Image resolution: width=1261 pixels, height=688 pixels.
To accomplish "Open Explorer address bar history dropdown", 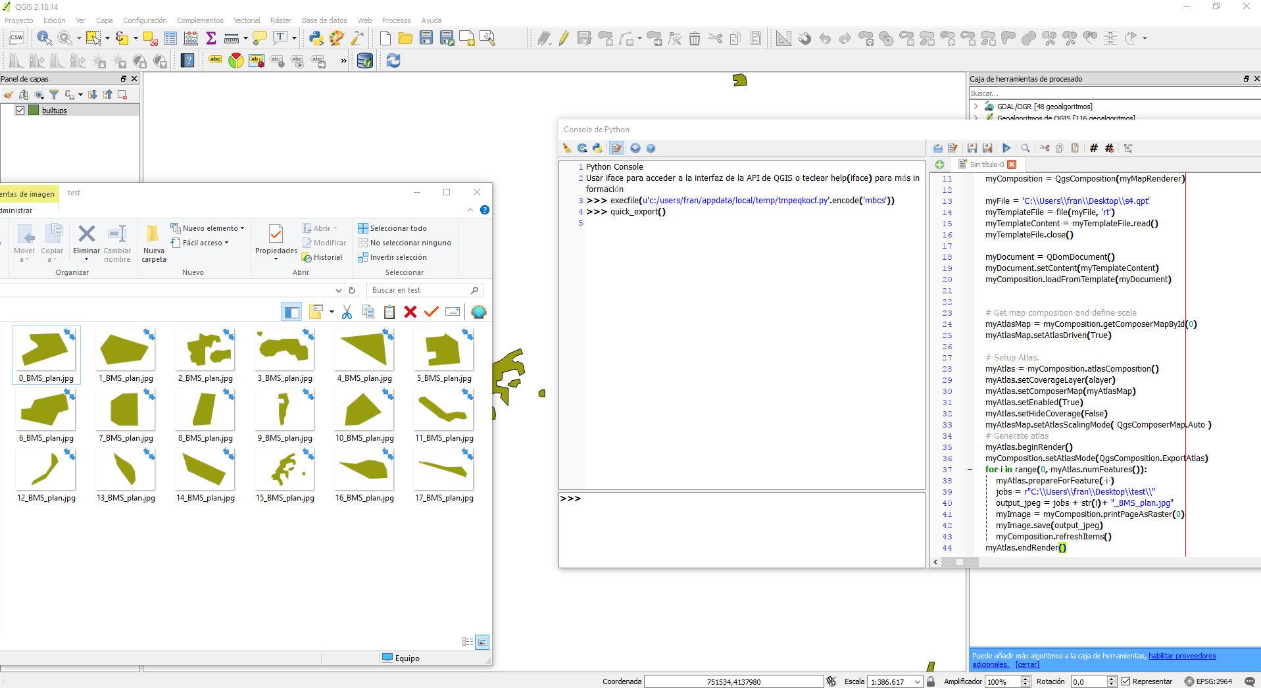I will tap(338, 290).
